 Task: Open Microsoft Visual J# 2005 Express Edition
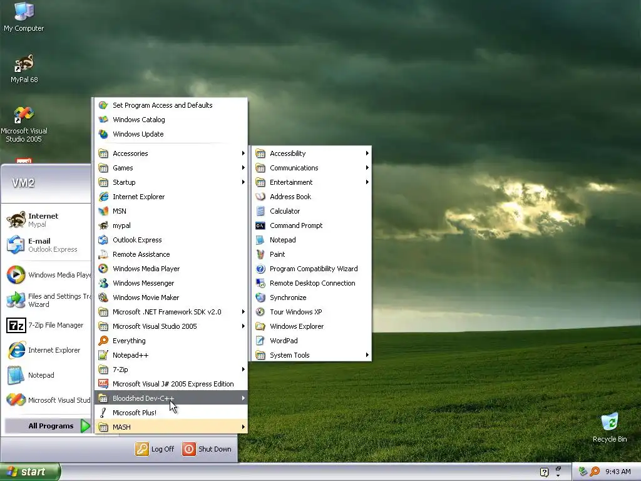click(172, 384)
